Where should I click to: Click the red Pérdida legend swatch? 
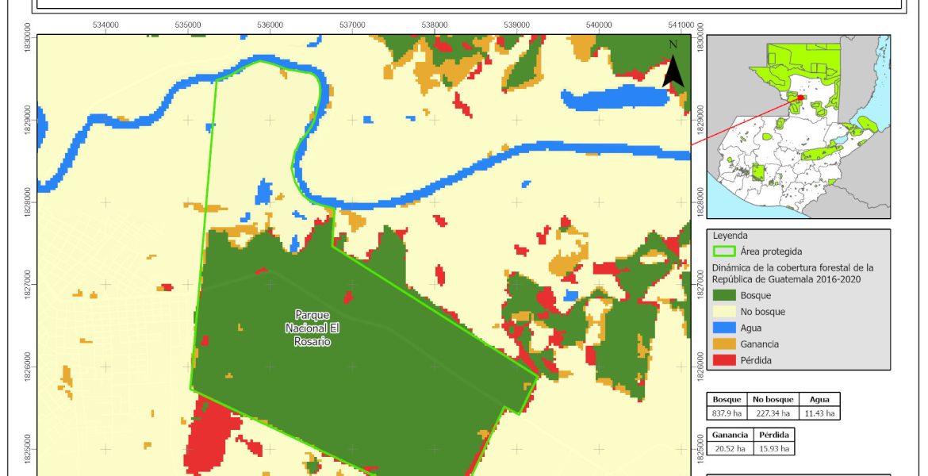pos(724,360)
